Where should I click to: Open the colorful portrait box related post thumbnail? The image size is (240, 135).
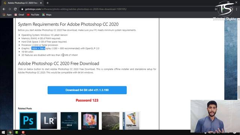click(90, 121)
